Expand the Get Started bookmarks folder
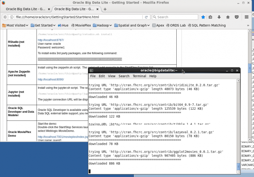The height and width of the screenshot is (177, 254). pos(43,25)
